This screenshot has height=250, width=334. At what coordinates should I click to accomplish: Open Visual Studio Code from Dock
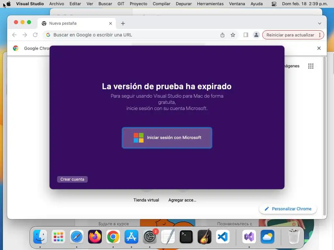[x=223, y=237]
